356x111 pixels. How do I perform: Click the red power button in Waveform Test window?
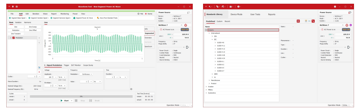[186, 25]
